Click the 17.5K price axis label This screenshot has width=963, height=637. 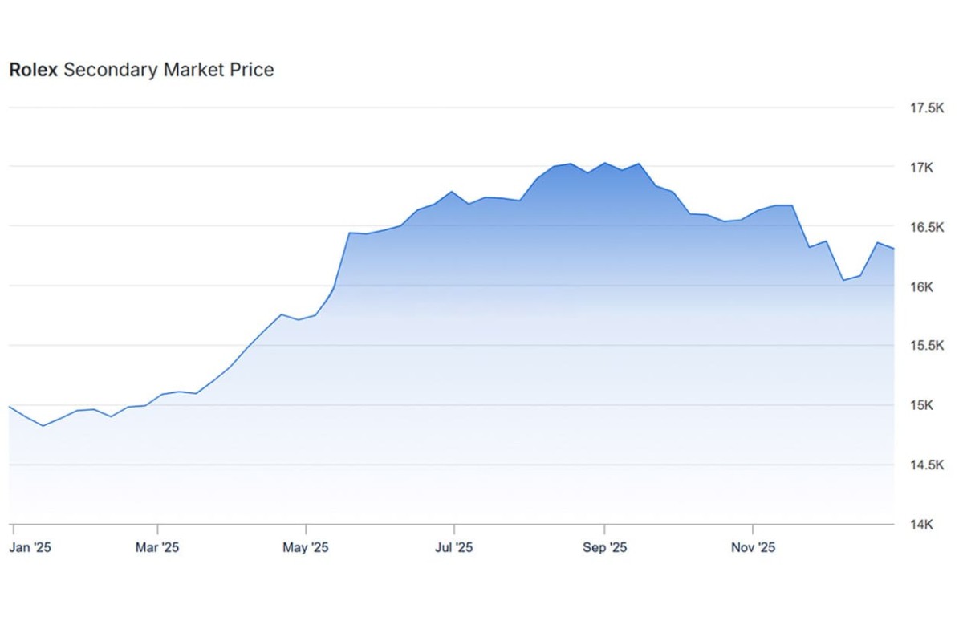pyautogui.click(x=925, y=108)
